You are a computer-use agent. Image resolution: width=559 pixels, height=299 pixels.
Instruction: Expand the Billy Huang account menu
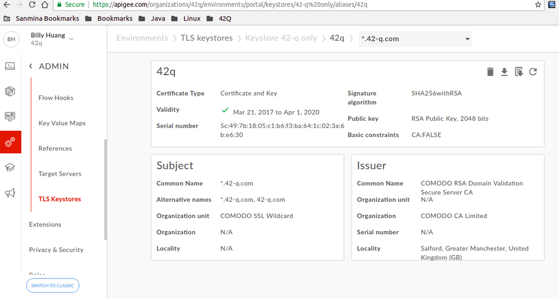click(x=71, y=39)
